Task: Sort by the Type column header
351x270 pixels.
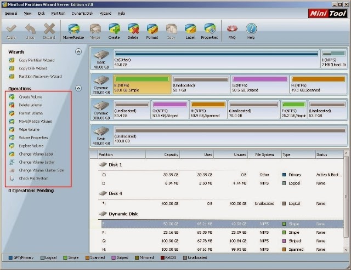Action: pyautogui.click(x=298, y=154)
